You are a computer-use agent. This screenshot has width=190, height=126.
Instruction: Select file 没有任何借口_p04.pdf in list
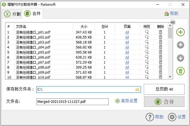[x=33, y=47]
